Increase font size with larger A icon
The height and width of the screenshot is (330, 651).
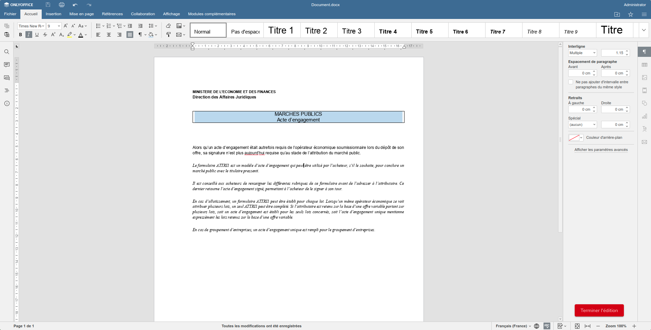click(65, 26)
